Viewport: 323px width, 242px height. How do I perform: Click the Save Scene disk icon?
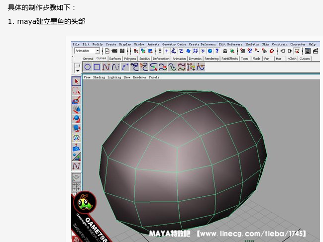click(x=122, y=51)
